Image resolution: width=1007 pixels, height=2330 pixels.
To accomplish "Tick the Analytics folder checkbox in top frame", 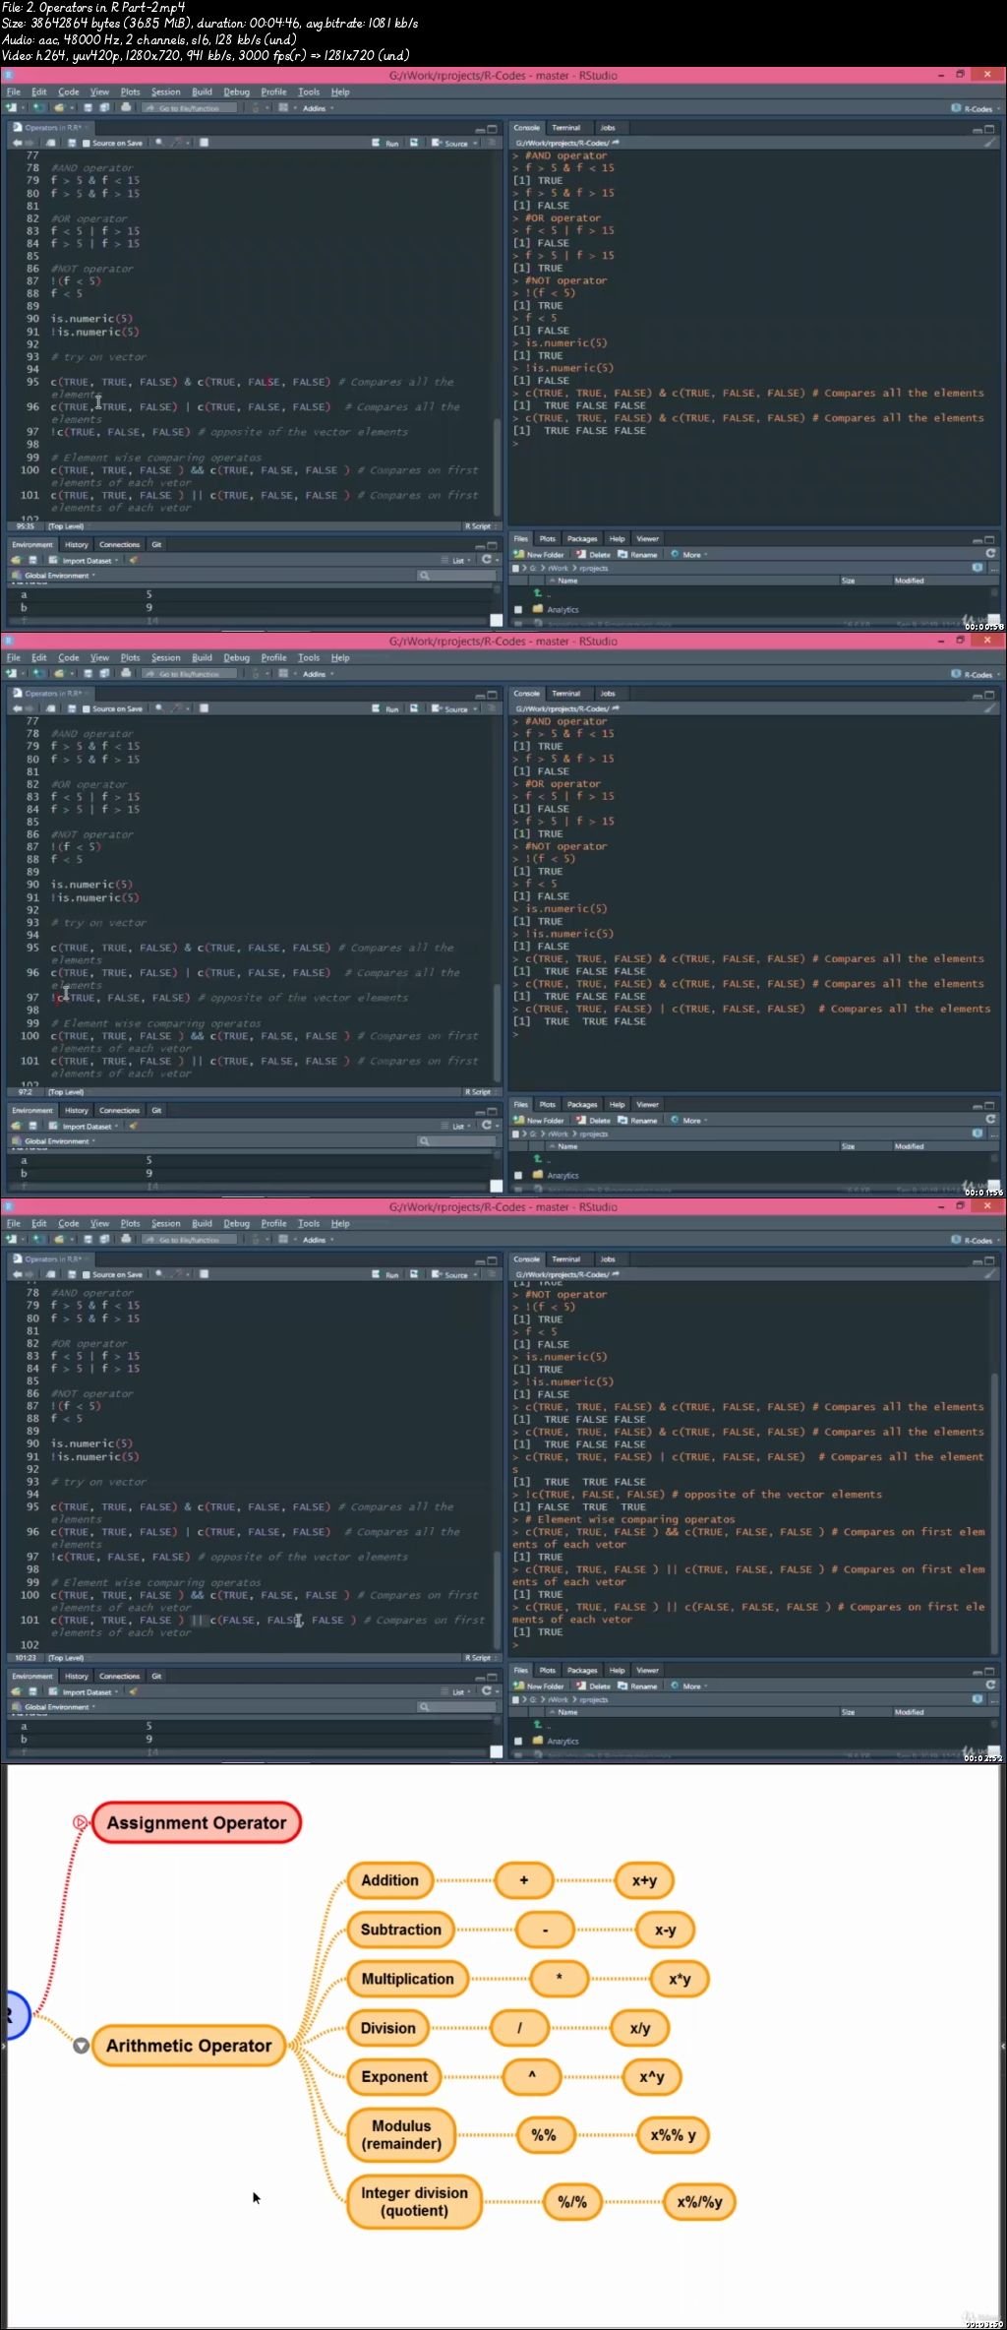I will pos(518,609).
